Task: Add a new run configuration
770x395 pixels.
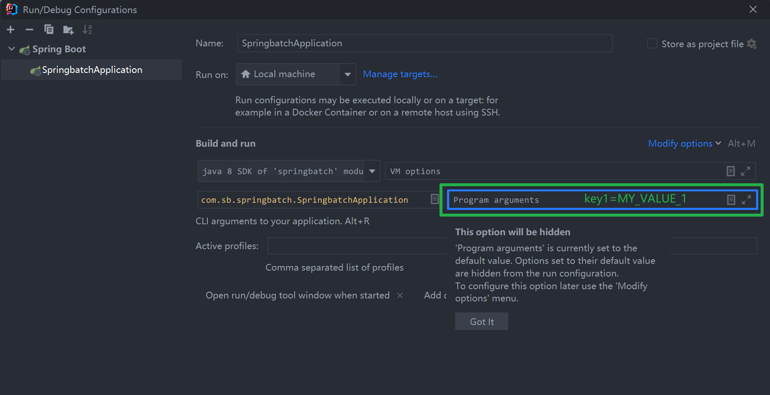Action: click(11, 30)
